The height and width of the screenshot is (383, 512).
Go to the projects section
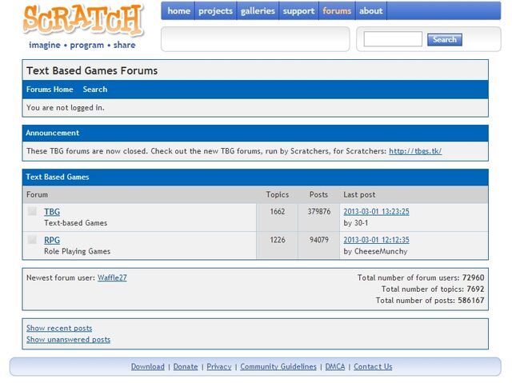[x=215, y=10]
